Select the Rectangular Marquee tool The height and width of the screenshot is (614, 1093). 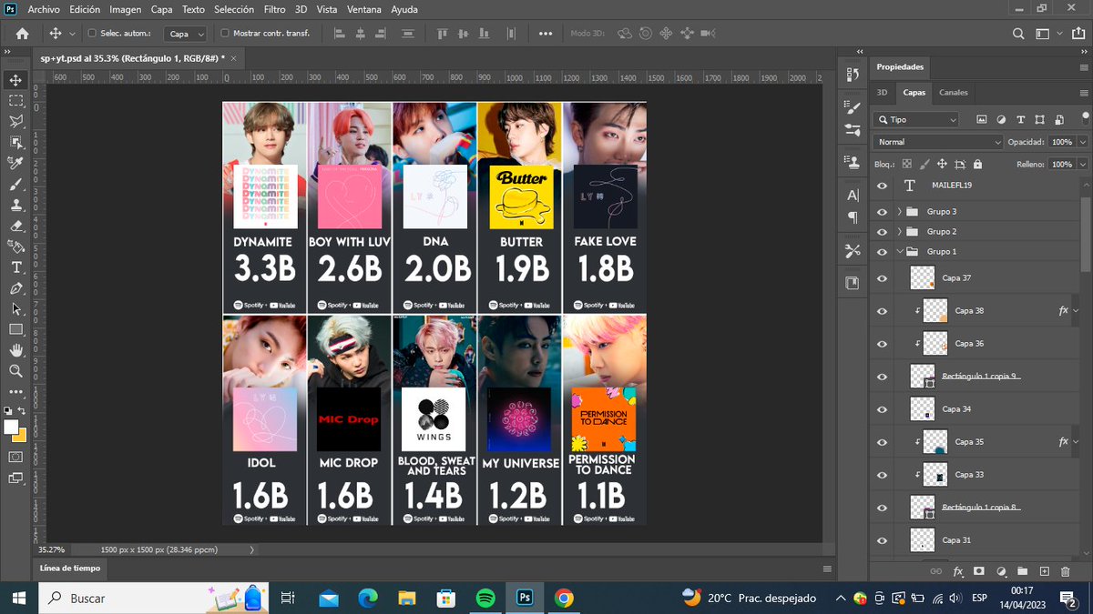pos(15,101)
